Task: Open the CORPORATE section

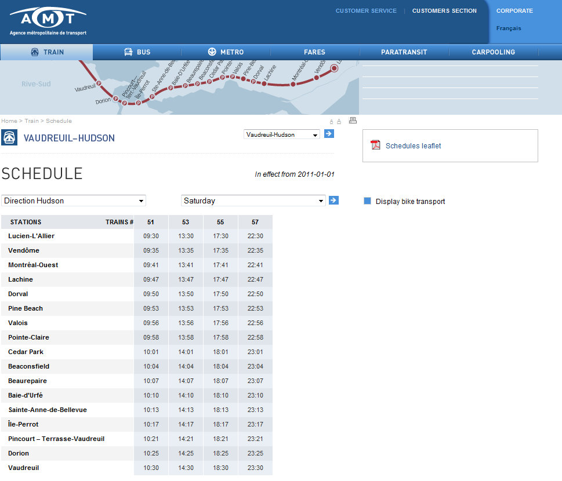Action: tap(514, 11)
